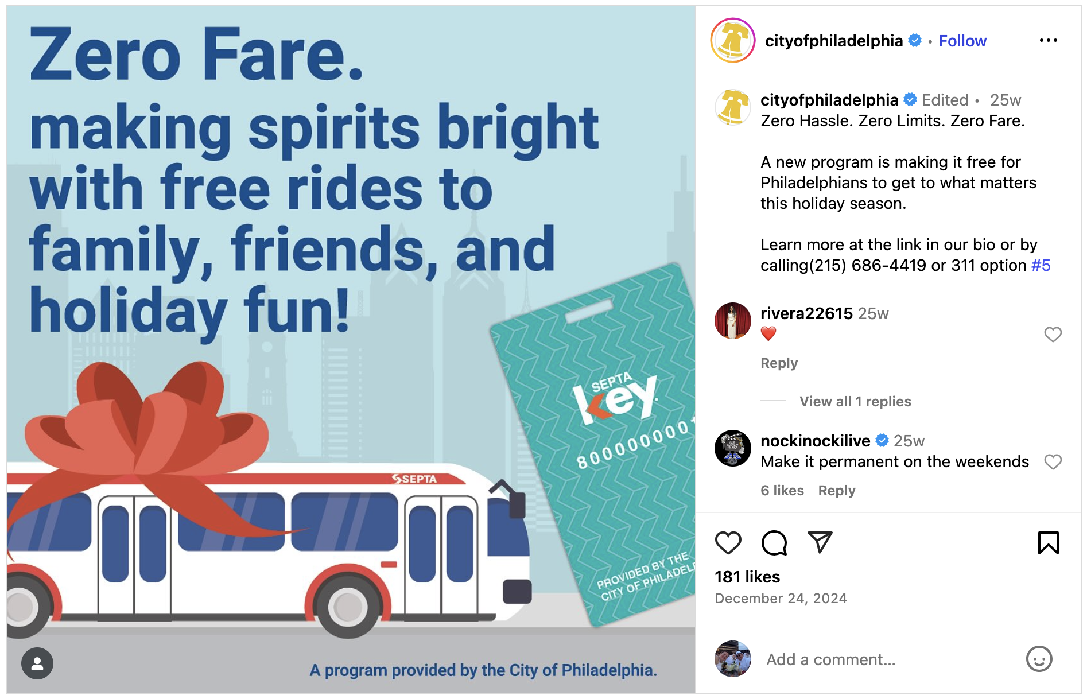View 6 likes on nockinockilive comment
This screenshot has height=699, width=1087.
(x=782, y=491)
